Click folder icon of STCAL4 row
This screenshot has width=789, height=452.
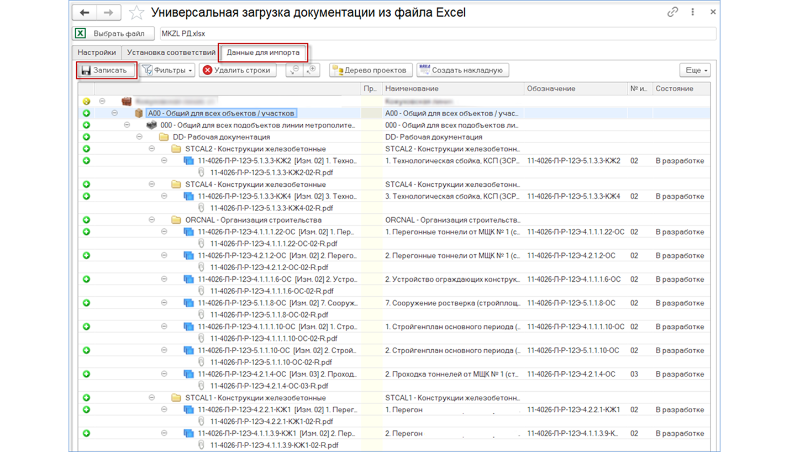pos(176,185)
